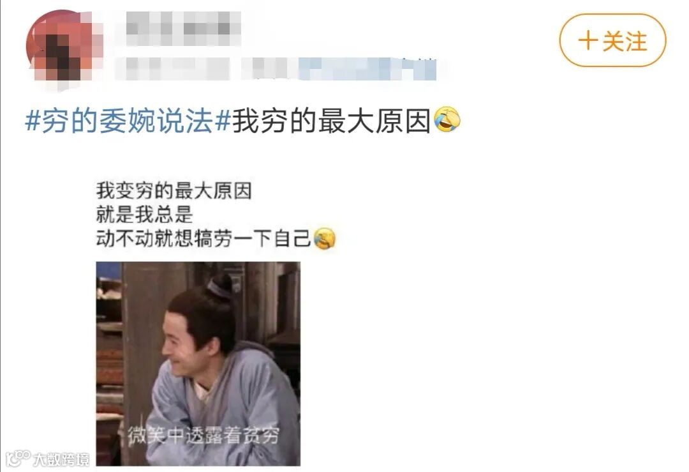The image size is (689, 472).
Task: Open the attached meme image
Action: coord(198,363)
